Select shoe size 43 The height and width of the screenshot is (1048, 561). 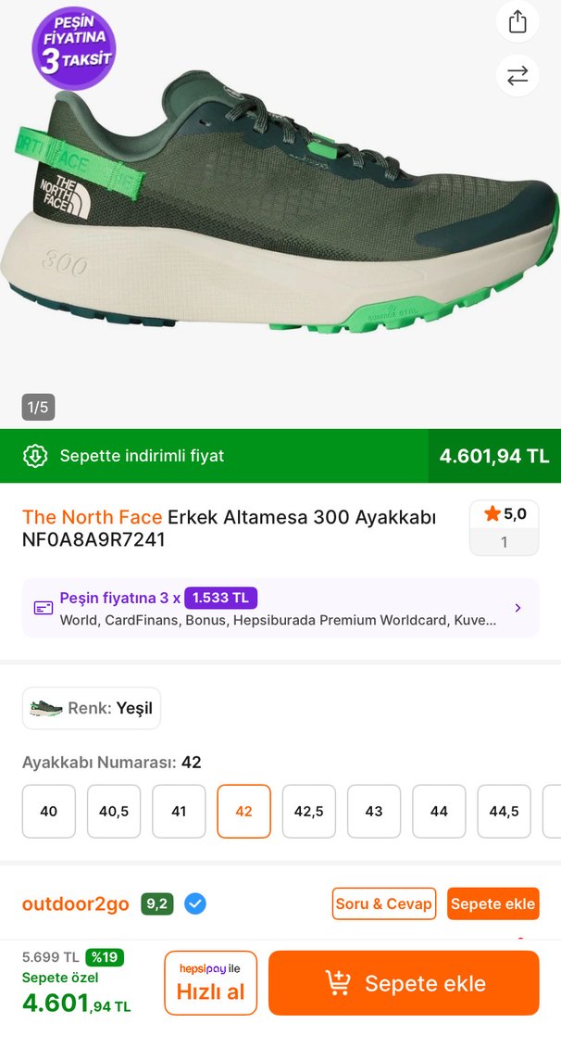373,811
